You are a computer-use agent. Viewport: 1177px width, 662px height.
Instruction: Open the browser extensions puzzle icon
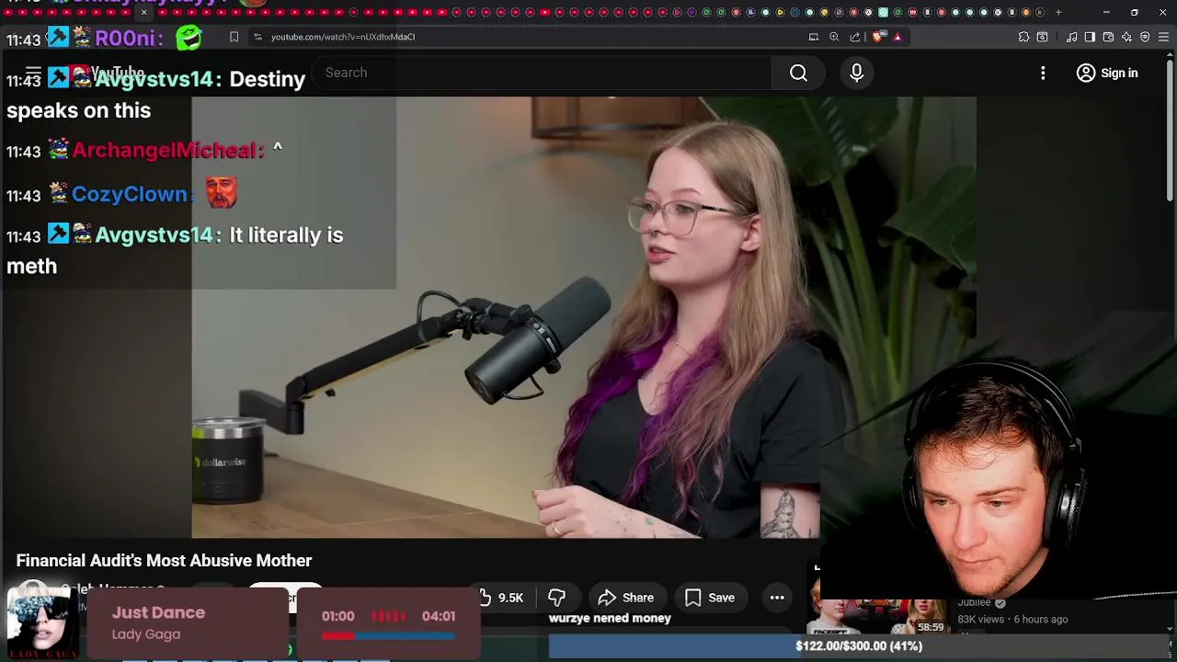(x=1023, y=37)
